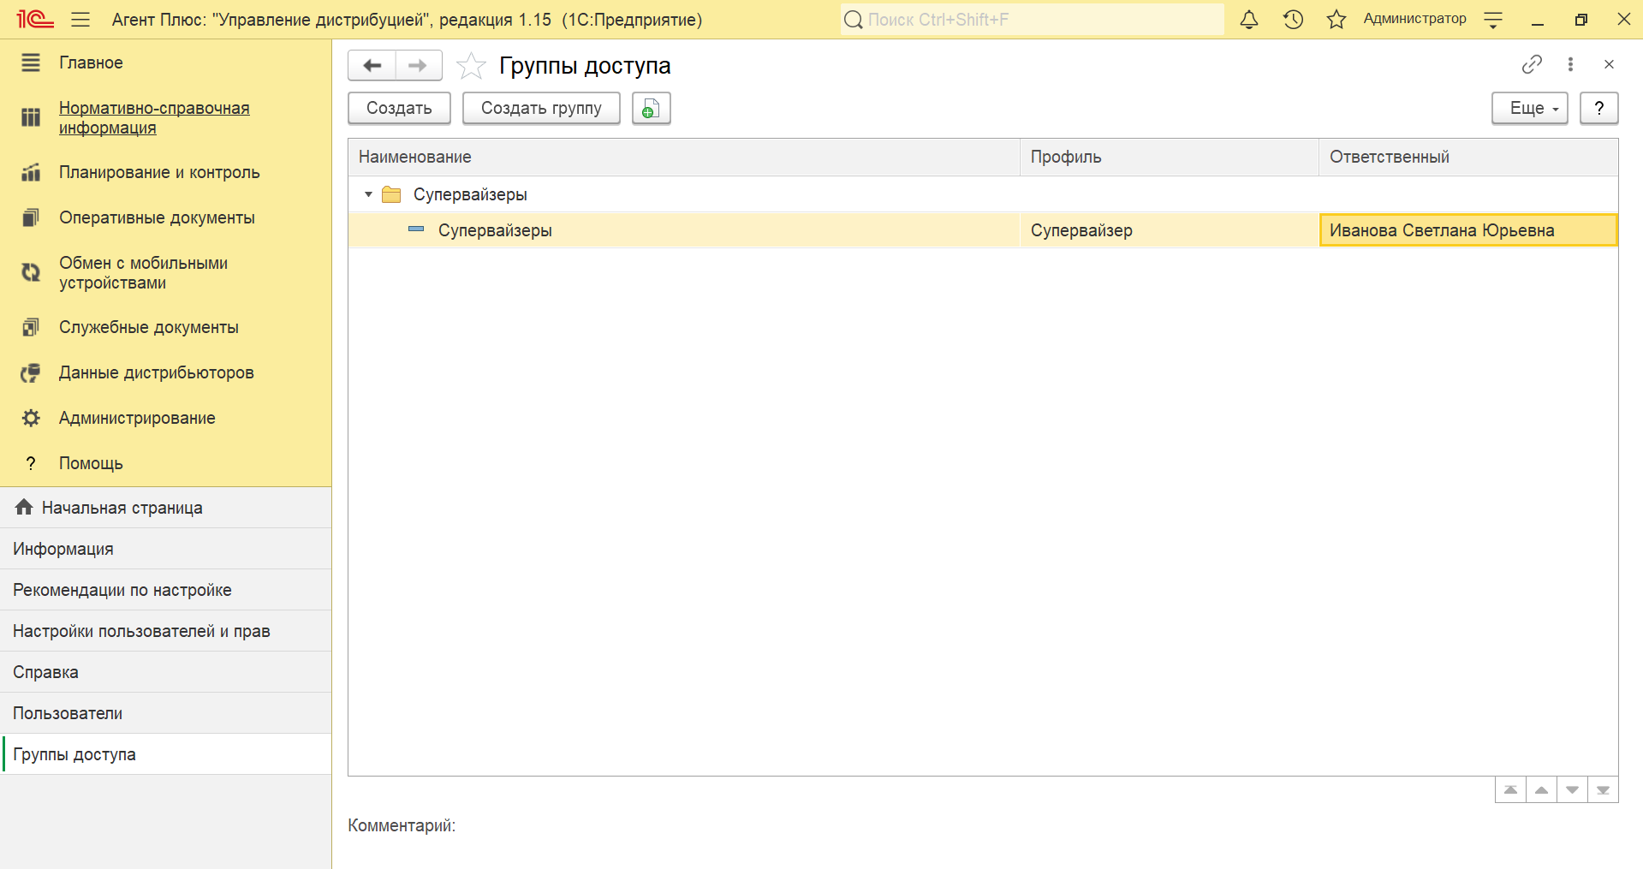Switch to the Группы доступа tab
Image resolution: width=1643 pixels, height=869 pixels.
coord(166,754)
